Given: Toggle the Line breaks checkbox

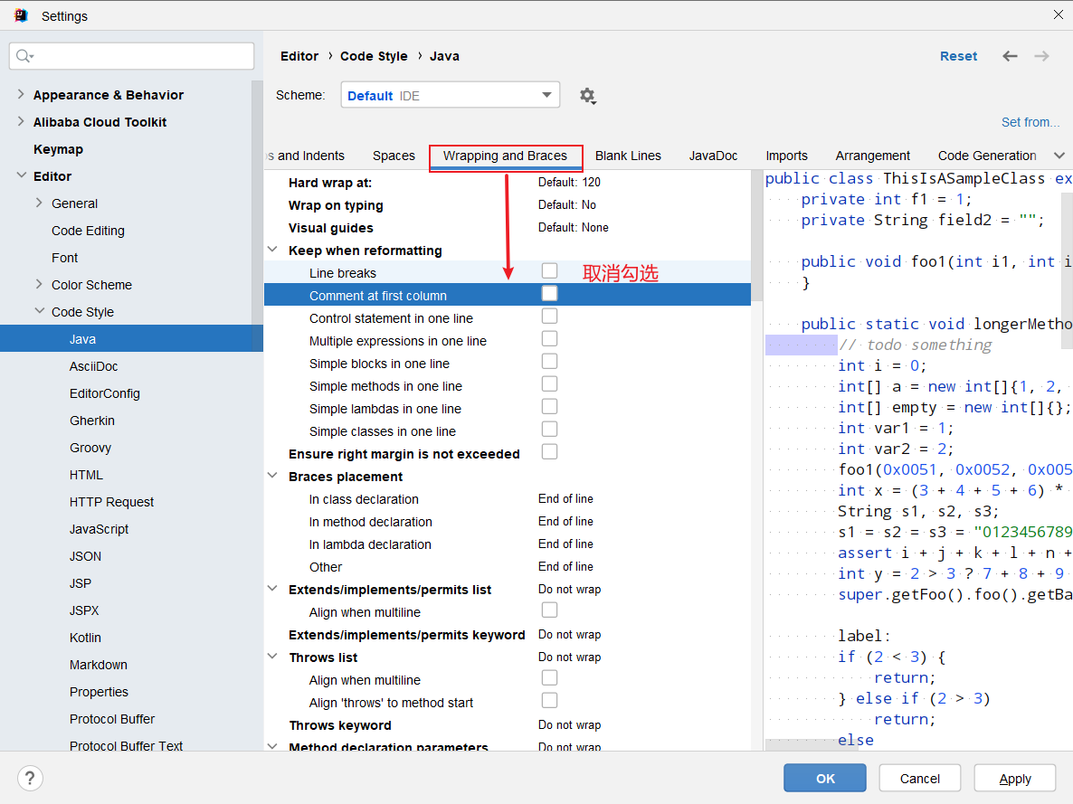Looking at the screenshot, I should pyautogui.click(x=549, y=271).
